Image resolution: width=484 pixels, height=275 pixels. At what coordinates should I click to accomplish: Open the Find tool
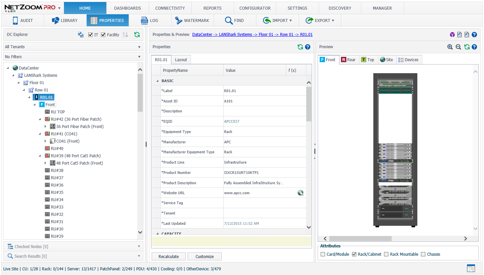(x=235, y=21)
